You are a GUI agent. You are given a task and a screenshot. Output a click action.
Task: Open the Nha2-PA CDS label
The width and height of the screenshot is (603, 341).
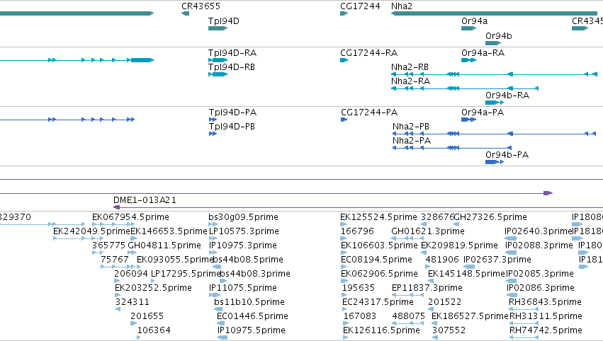pyautogui.click(x=412, y=141)
